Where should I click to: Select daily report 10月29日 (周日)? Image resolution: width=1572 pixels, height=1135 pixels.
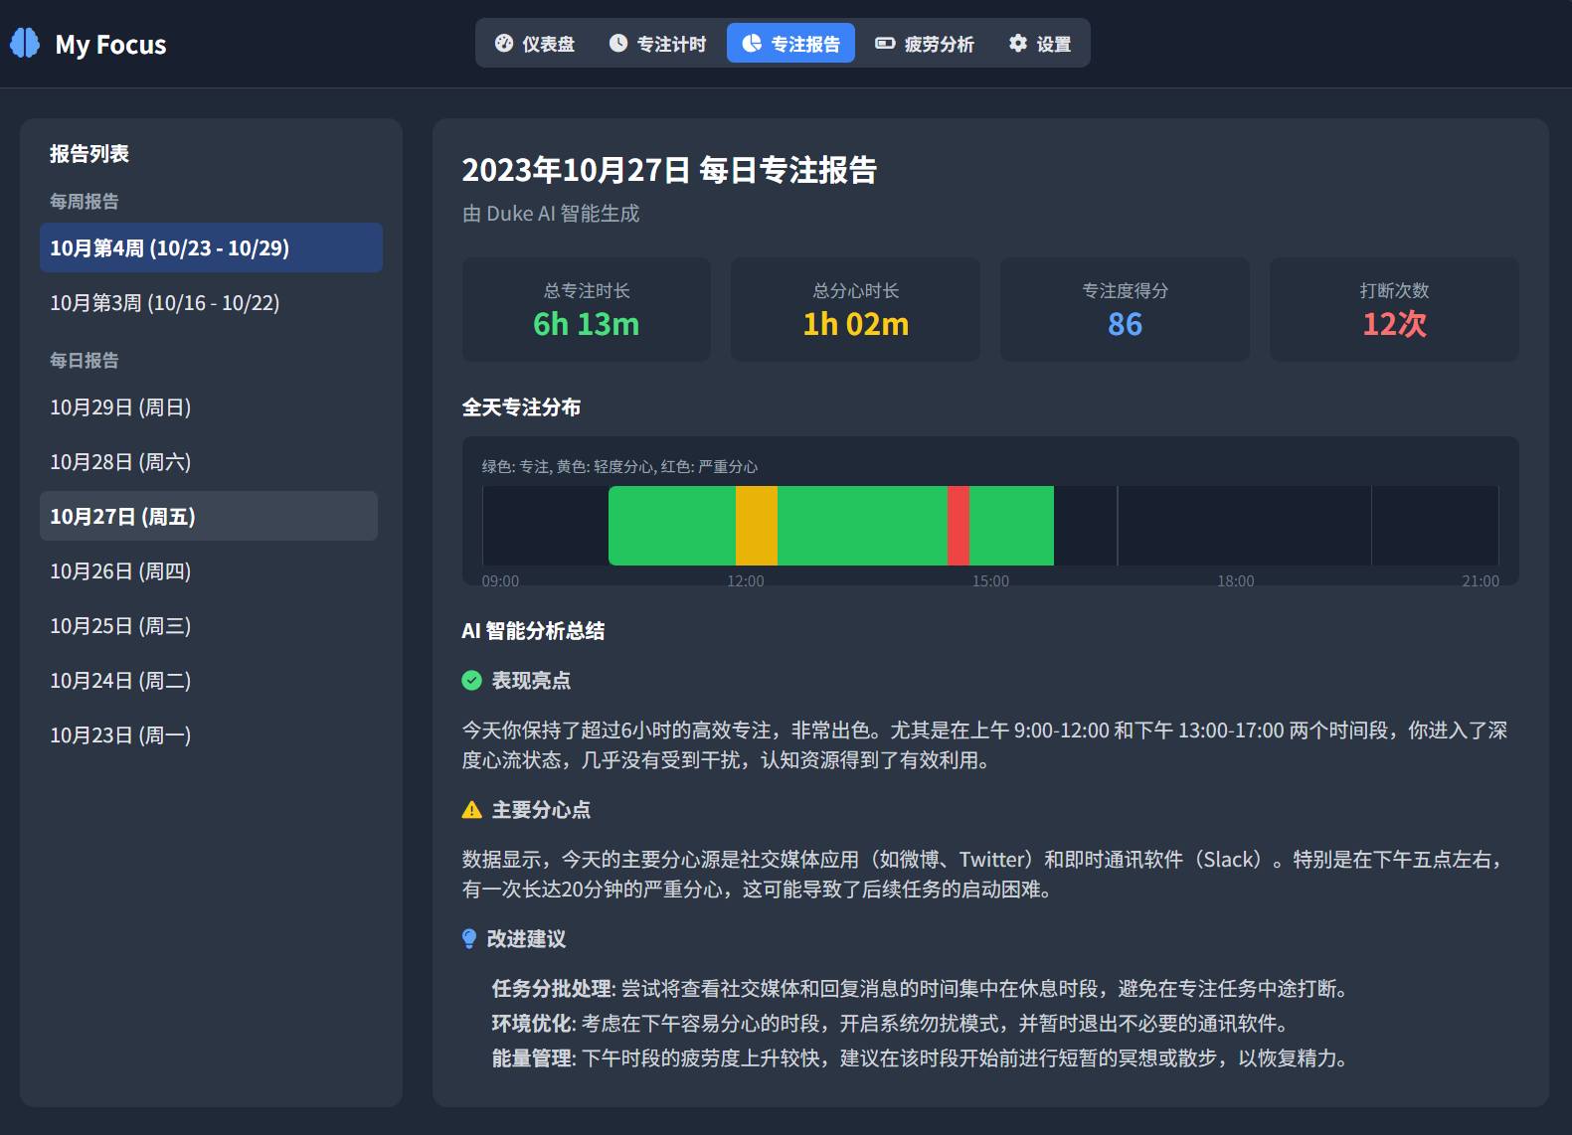(x=209, y=406)
